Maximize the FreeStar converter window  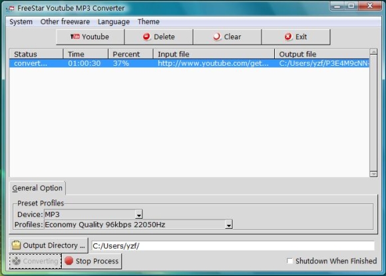[351, 6]
